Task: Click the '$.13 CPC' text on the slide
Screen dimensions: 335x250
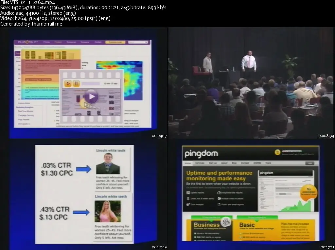Action: (53, 217)
